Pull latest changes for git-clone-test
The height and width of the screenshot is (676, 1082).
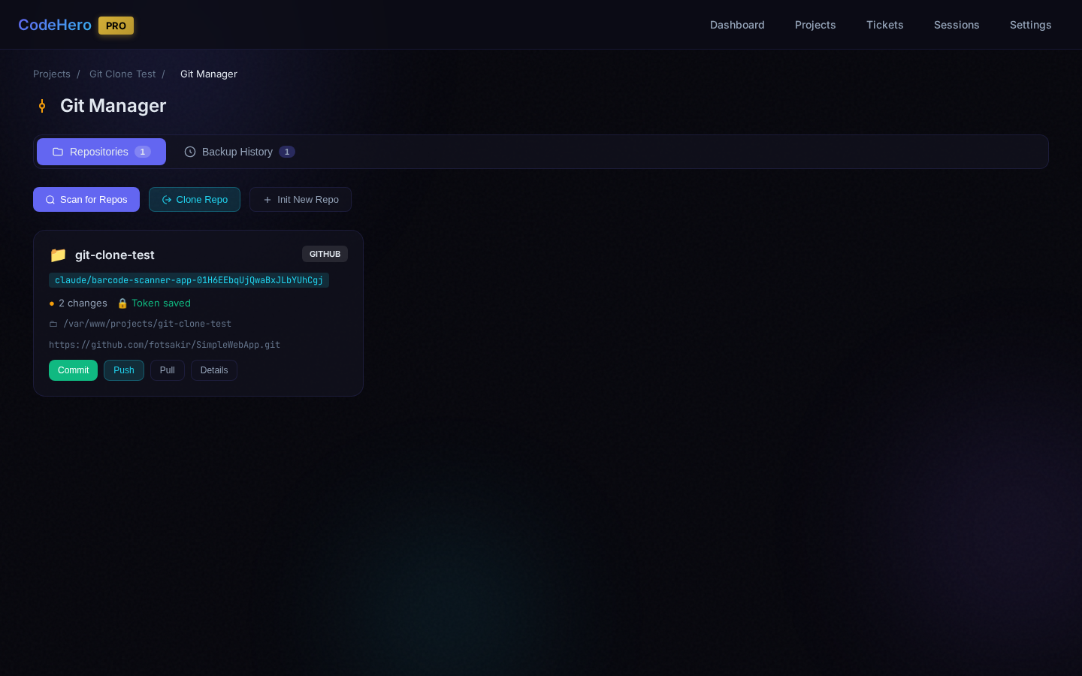[x=168, y=370]
